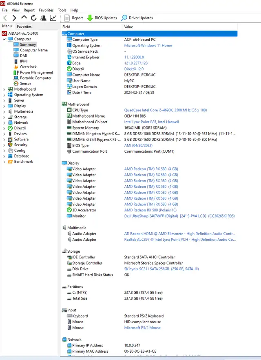
Task: Click the Primary MAC Address field row
Action: point(149,351)
